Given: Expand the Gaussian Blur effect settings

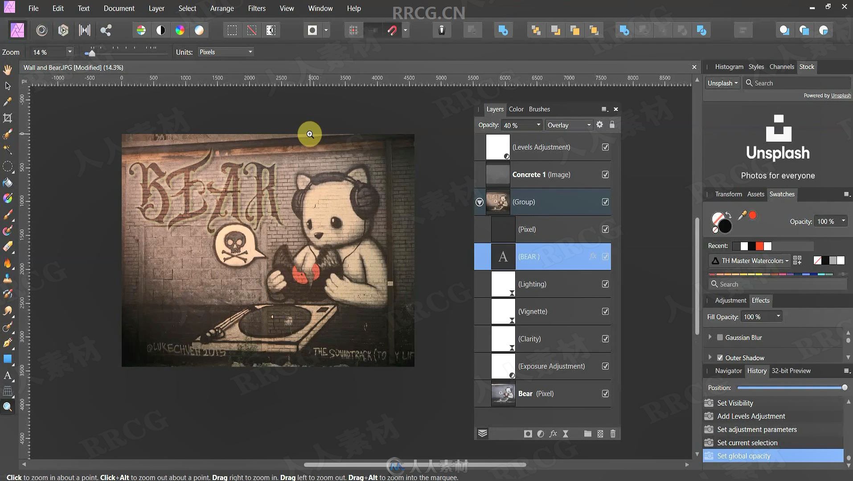Looking at the screenshot, I should (x=710, y=338).
